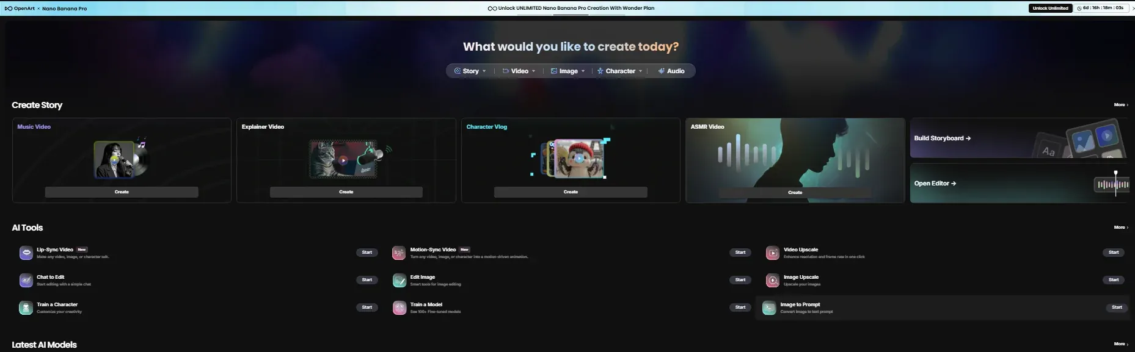The image size is (1135, 352).
Task: Click the Explainer Video cat thumbnail
Action: coord(343,160)
